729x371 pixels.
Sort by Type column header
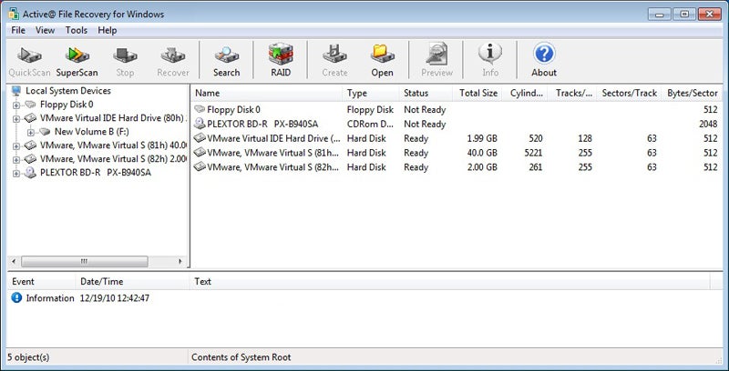[371, 94]
